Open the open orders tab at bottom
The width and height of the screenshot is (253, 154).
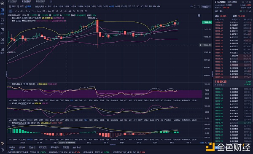coord(12,147)
